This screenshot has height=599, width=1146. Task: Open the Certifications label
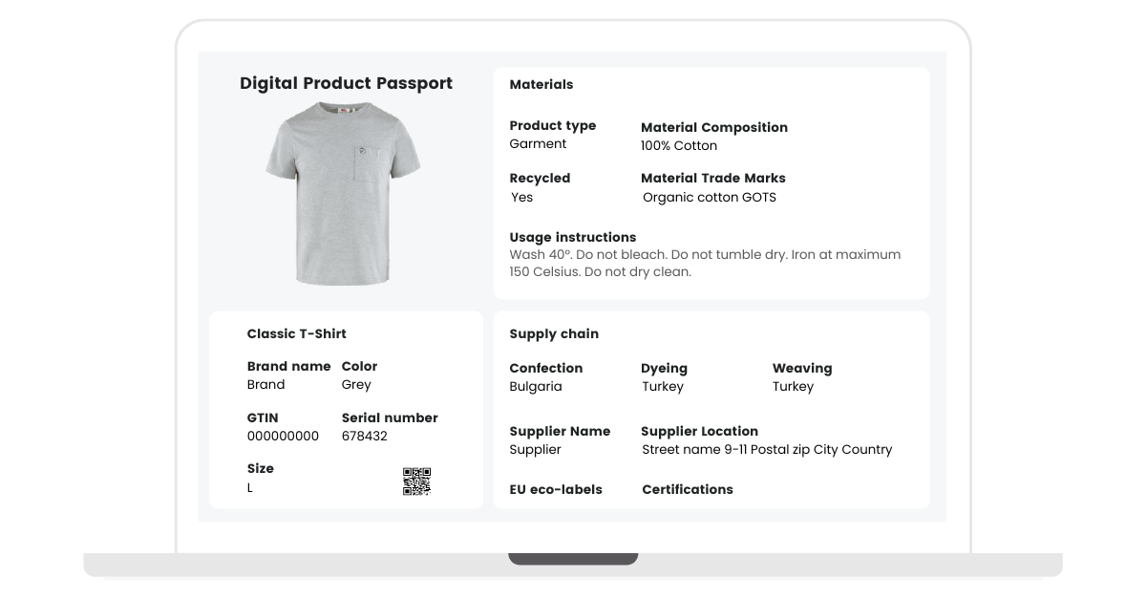(687, 490)
